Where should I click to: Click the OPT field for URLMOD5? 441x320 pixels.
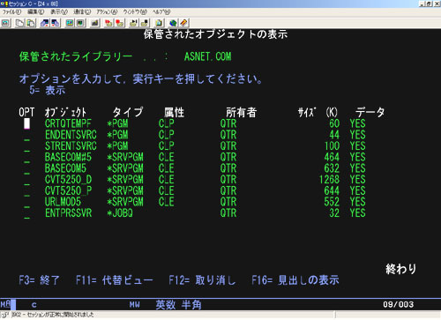click(26, 202)
